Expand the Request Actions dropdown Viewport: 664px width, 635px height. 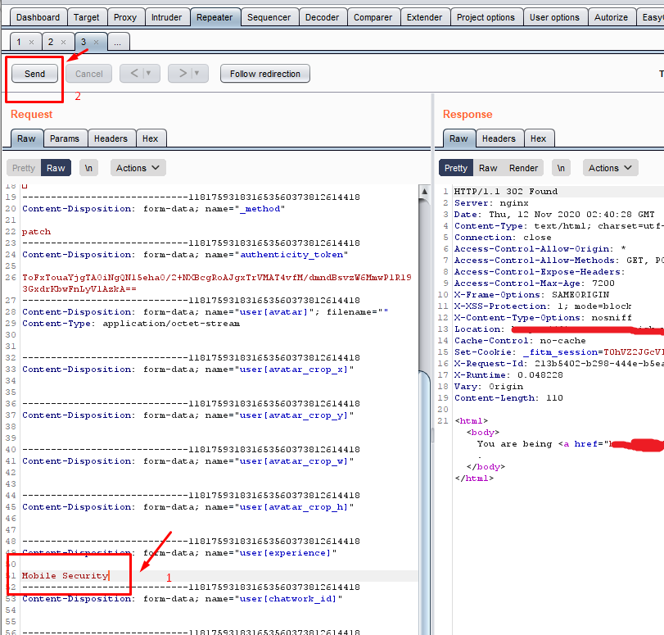tap(138, 168)
